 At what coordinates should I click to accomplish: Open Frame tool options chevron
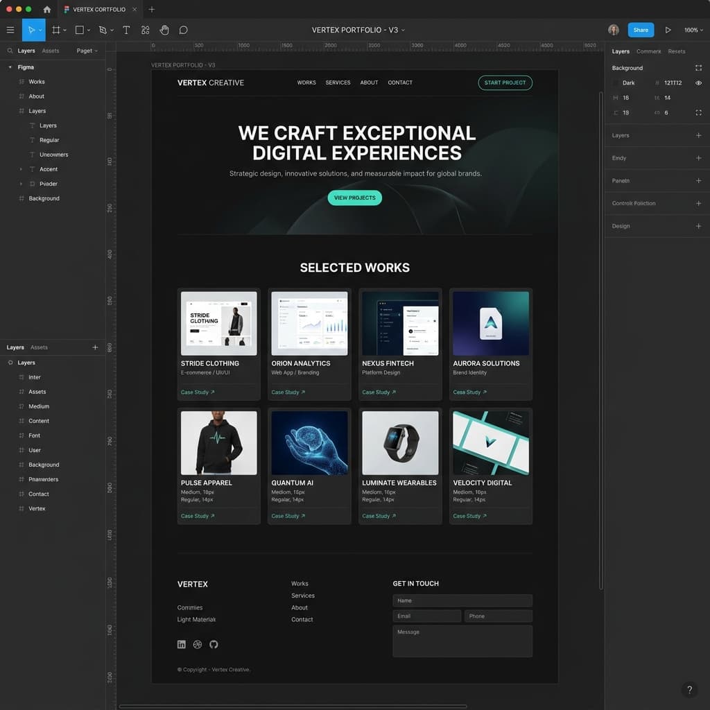[x=64, y=30]
